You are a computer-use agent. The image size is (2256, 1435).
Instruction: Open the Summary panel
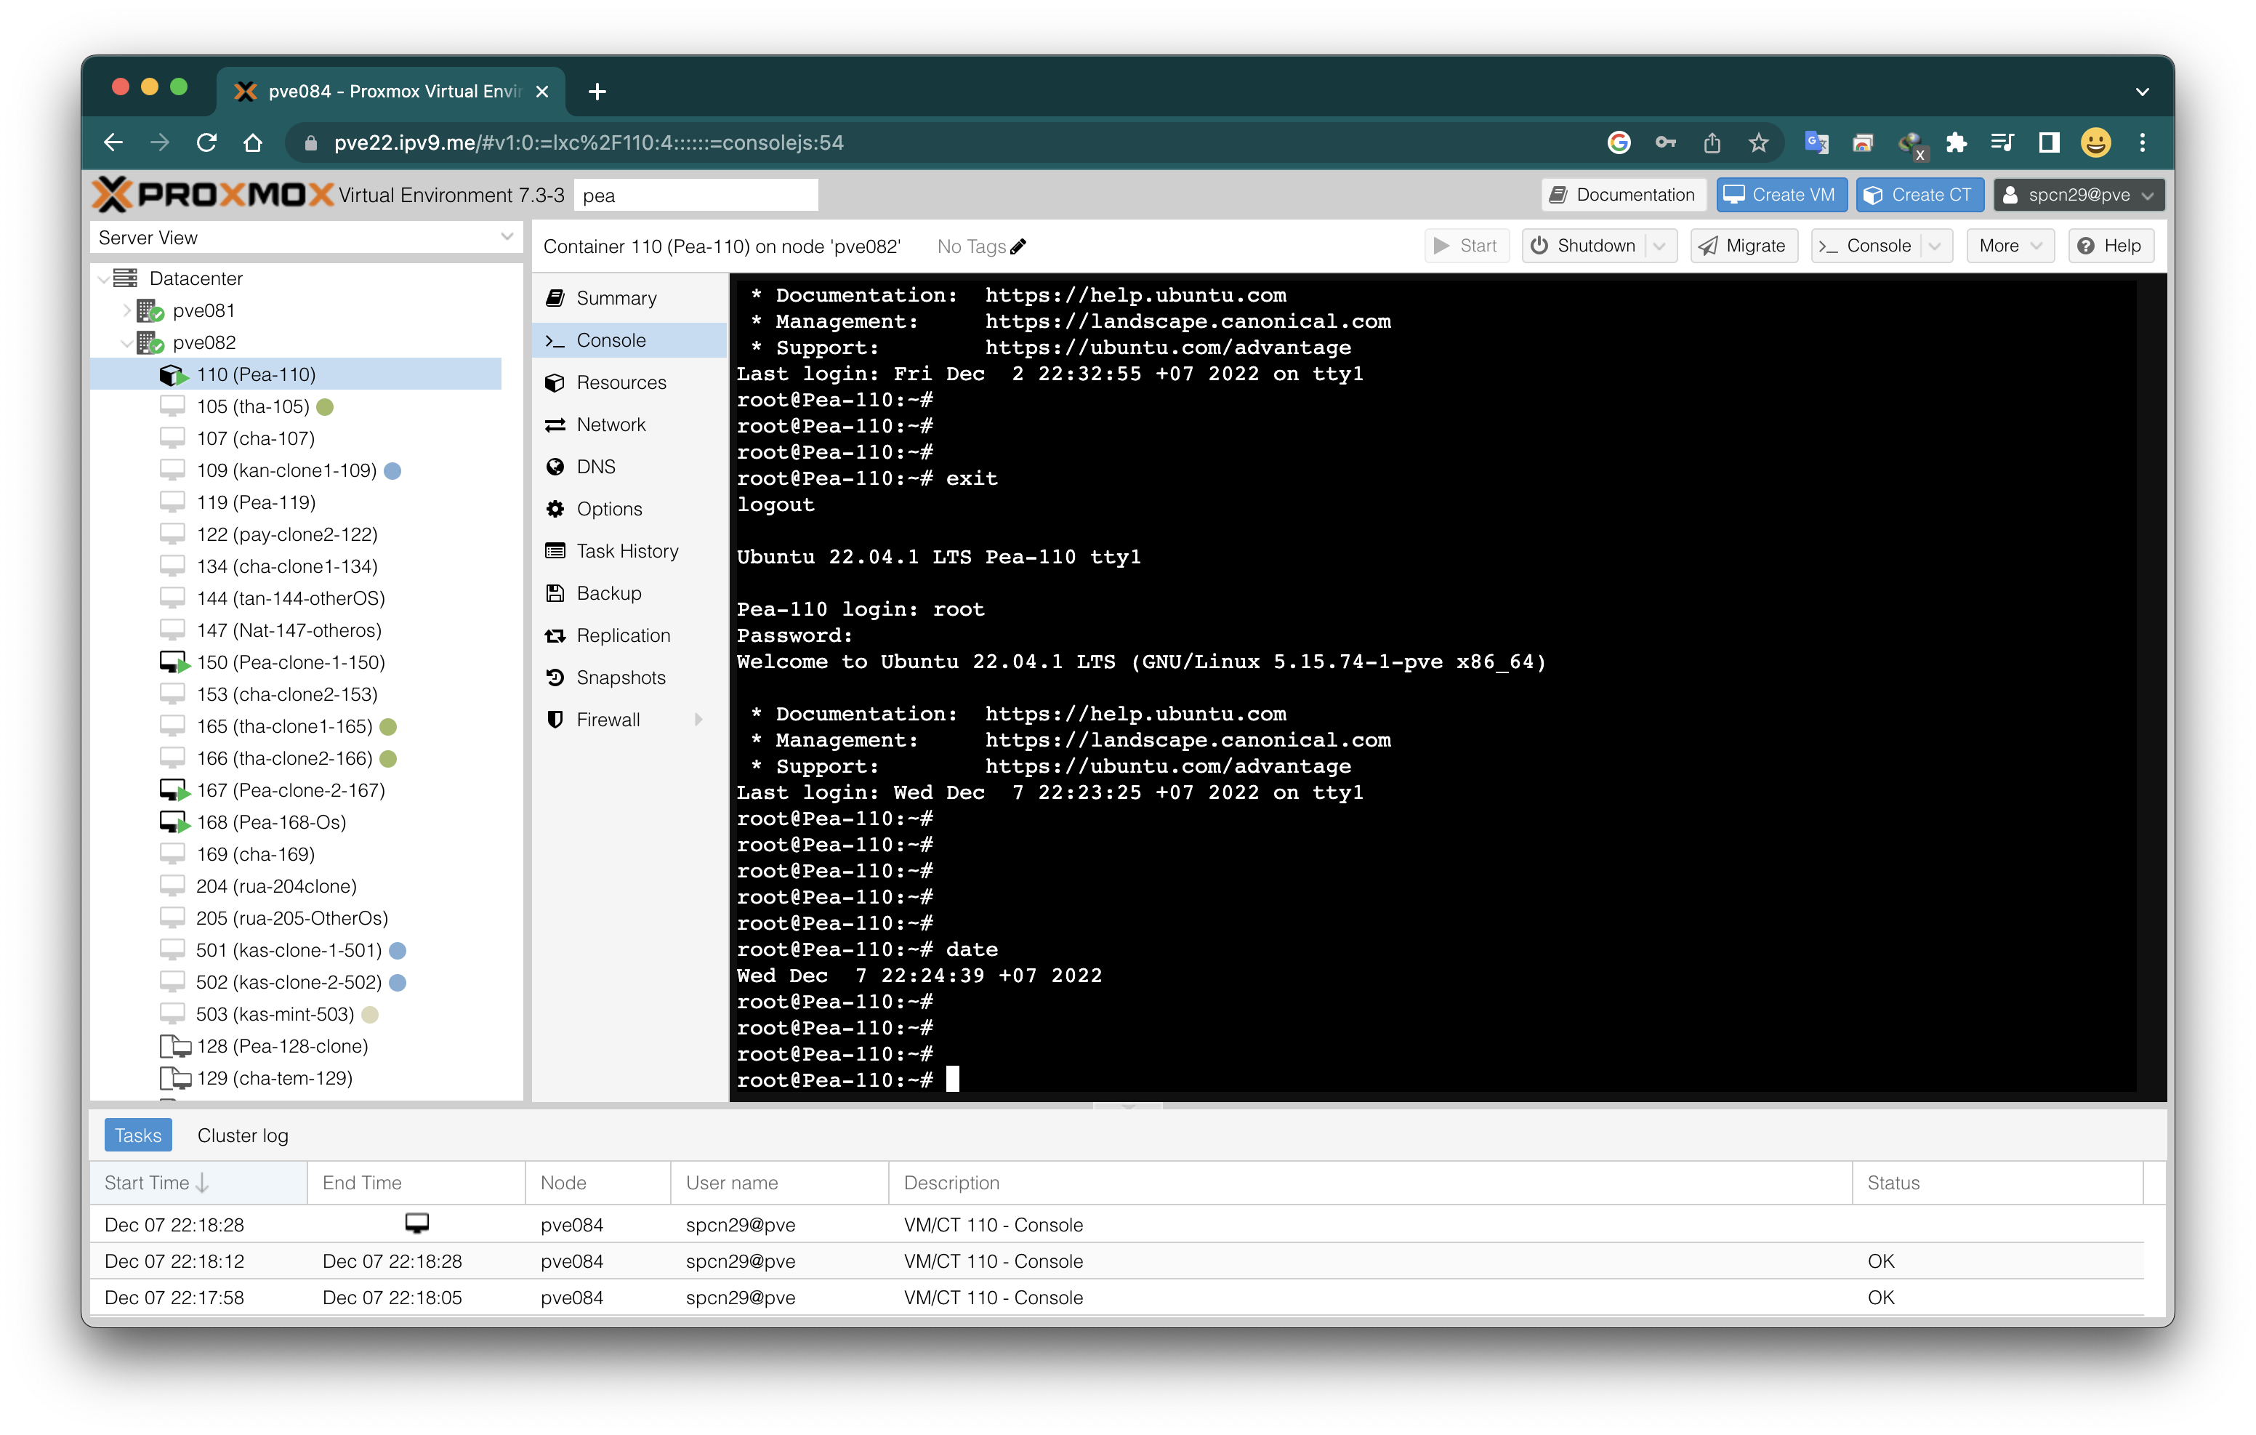pos(629,298)
